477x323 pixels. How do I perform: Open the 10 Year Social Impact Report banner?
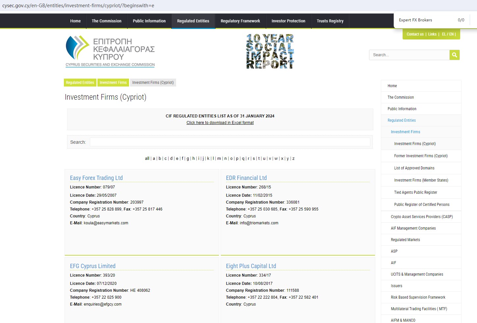270,51
